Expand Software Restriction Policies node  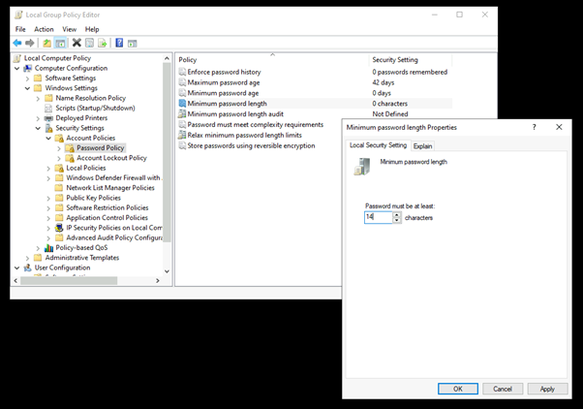pyautogui.click(x=48, y=208)
